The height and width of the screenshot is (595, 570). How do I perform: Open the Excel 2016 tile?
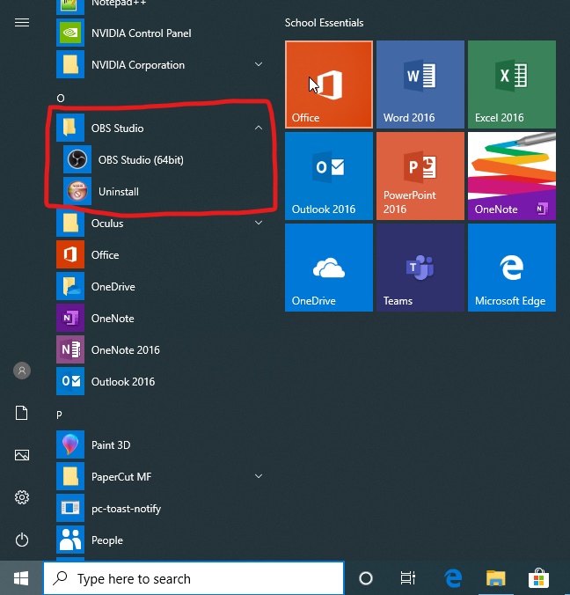pyautogui.click(x=512, y=84)
